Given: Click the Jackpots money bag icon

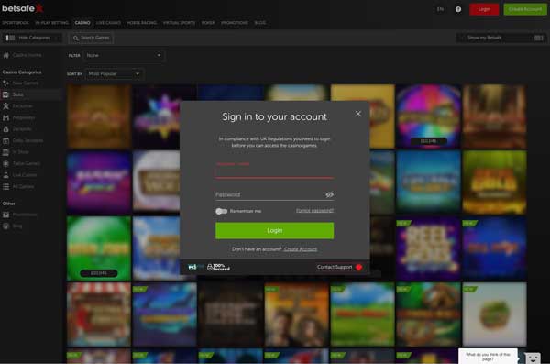Looking at the screenshot, I should coord(5,129).
